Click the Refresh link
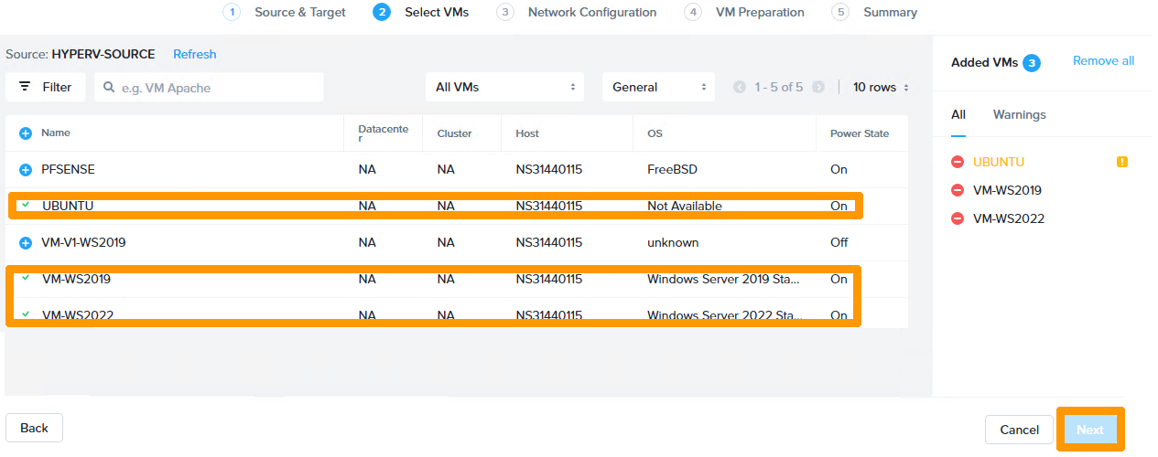Screen dimensions: 1158x457 coord(194,55)
